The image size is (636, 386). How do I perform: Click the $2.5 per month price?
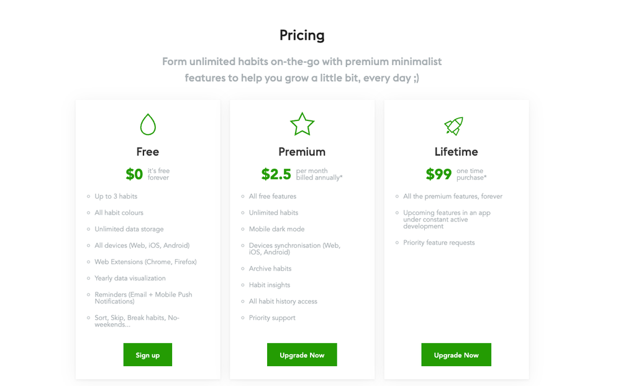[276, 174]
